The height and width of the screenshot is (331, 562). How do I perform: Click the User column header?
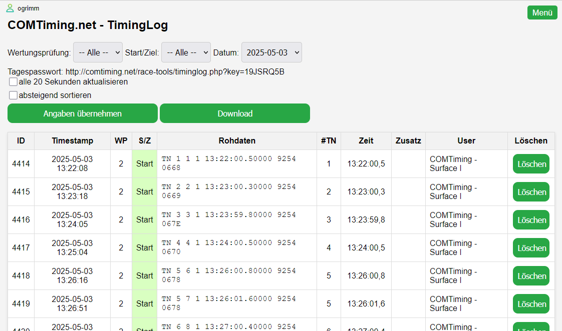(x=466, y=141)
